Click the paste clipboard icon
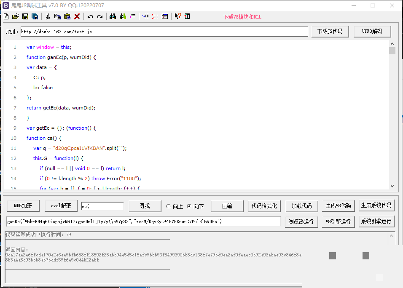 pos(67,16)
